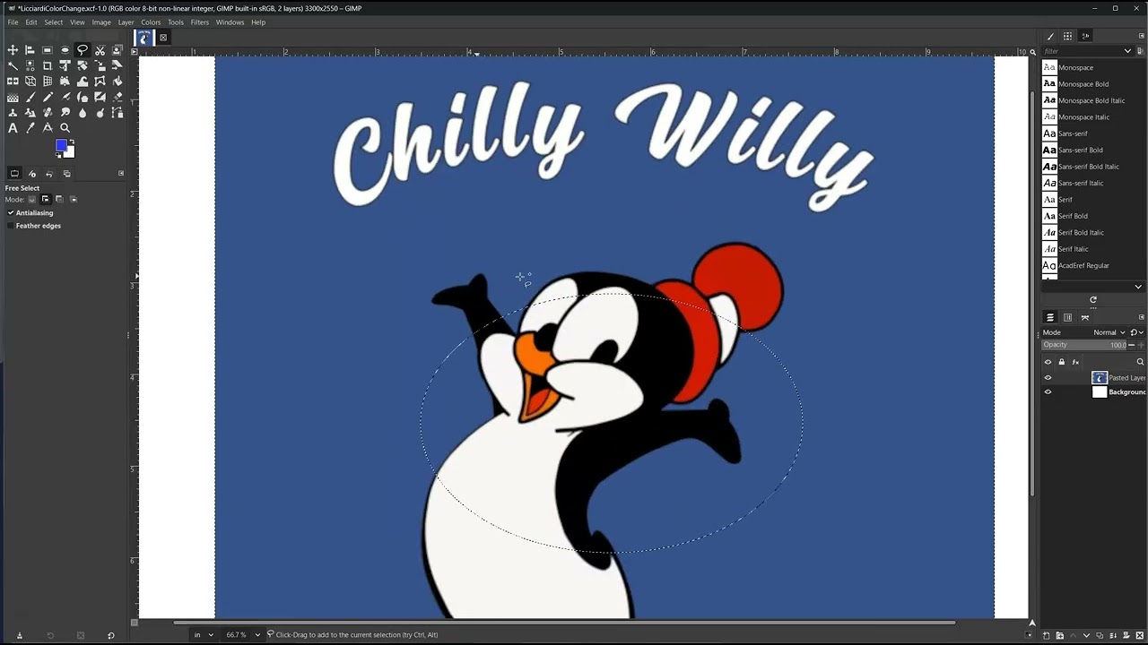This screenshot has width=1148, height=645.
Task: Switch to the Tool Options tab
Action: 14,173
